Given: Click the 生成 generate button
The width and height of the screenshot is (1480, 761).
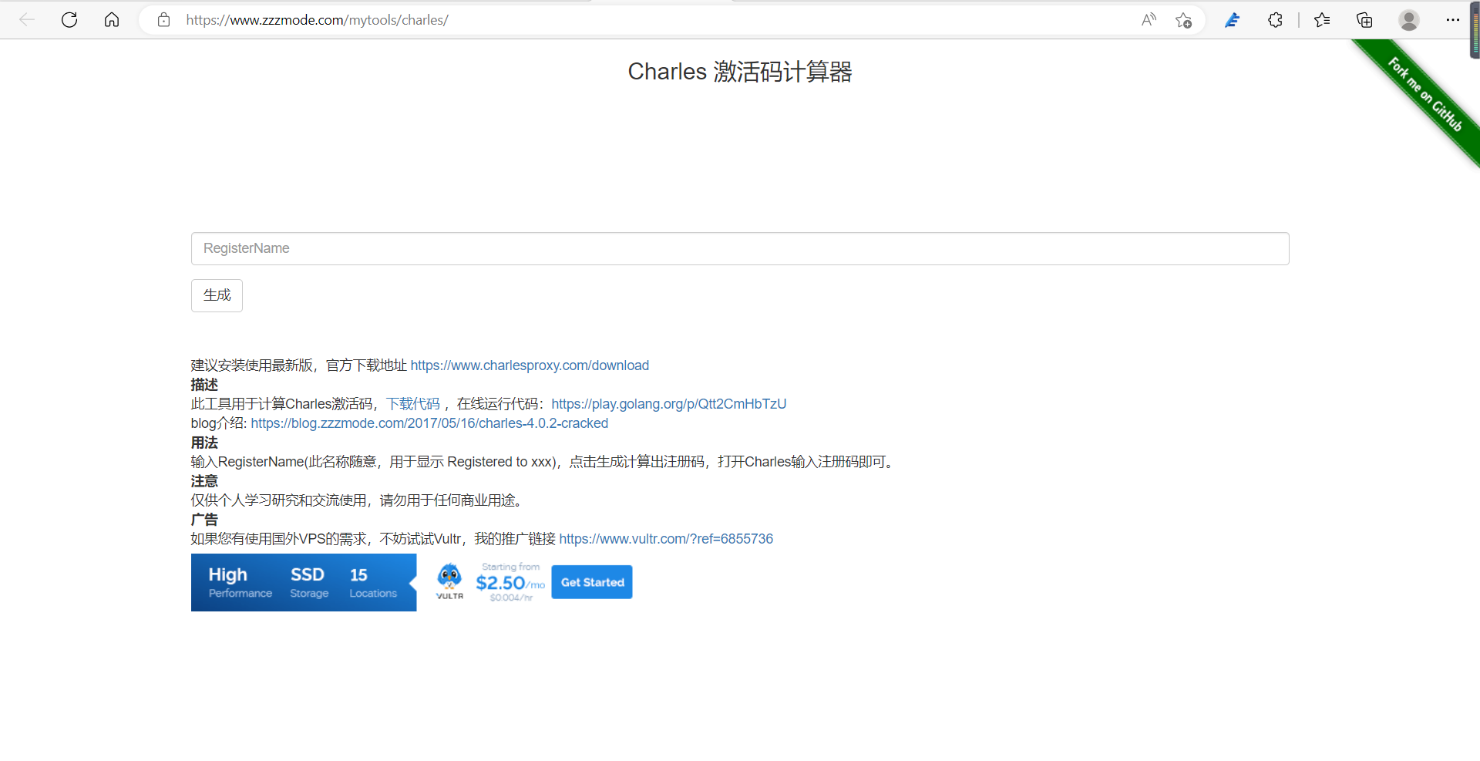Looking at the screenshot, I should (217, 295).
